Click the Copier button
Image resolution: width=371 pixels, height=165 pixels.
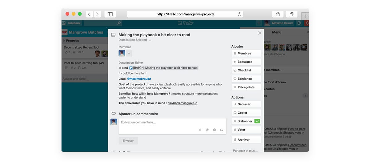(x=246, y=113)
